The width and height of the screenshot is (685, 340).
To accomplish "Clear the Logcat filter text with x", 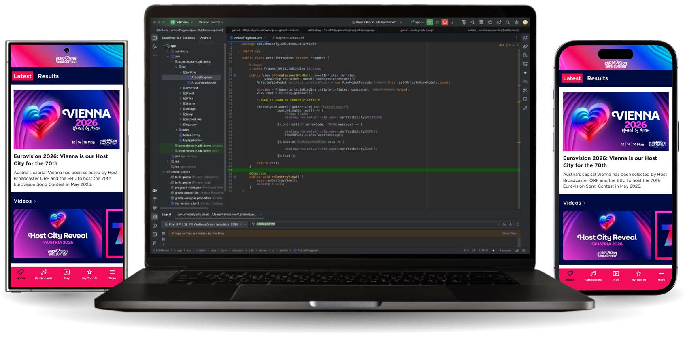I will point(499,224).
